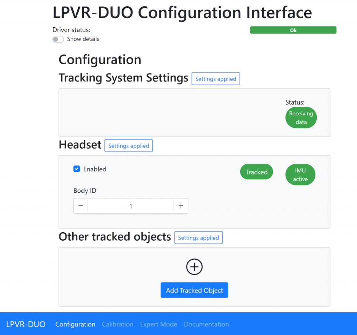
Task: Click the green Ok driver status bar
Action: [x=293, y=30]
